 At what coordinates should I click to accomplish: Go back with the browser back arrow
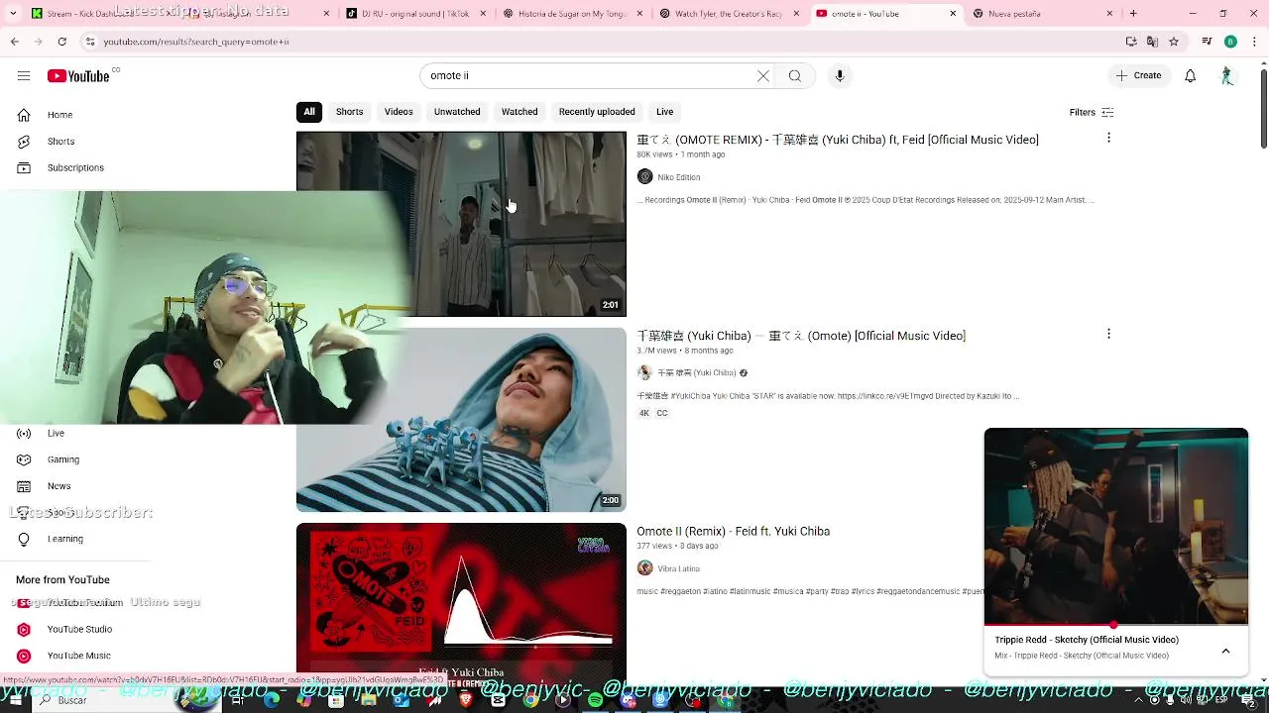click(14, 42)
